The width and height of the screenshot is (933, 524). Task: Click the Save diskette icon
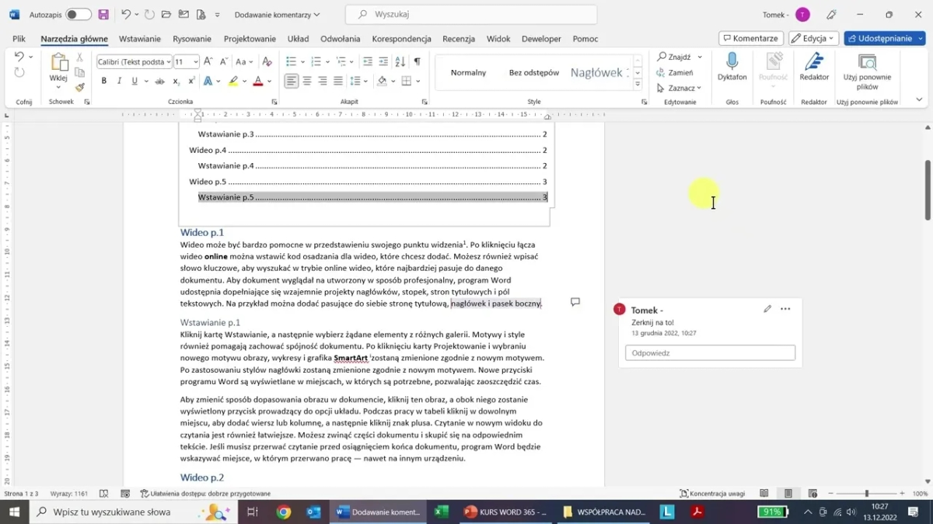(x=103, y=15)
